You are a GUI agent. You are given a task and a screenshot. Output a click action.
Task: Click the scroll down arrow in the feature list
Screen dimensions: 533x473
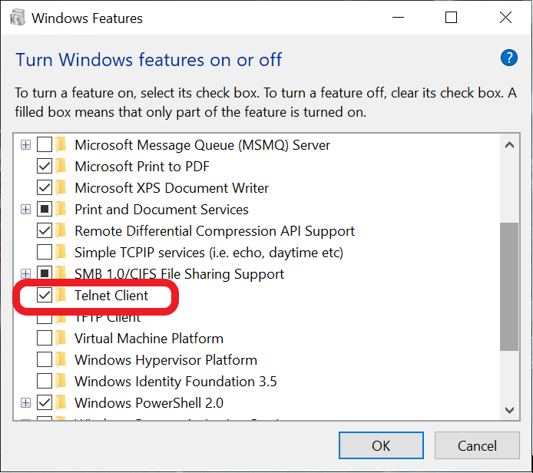[508, 410]
